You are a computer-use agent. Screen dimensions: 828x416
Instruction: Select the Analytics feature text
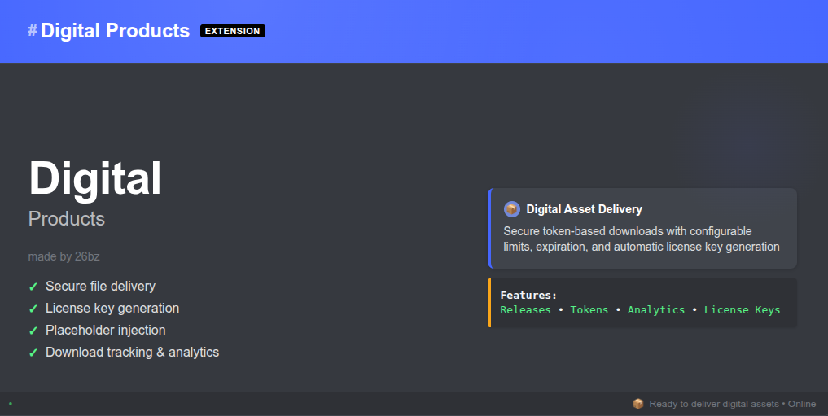tap(656, 310)
